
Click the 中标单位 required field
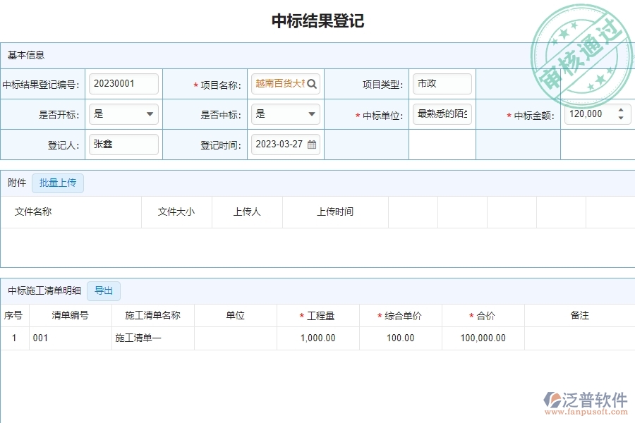click(443, 114)
